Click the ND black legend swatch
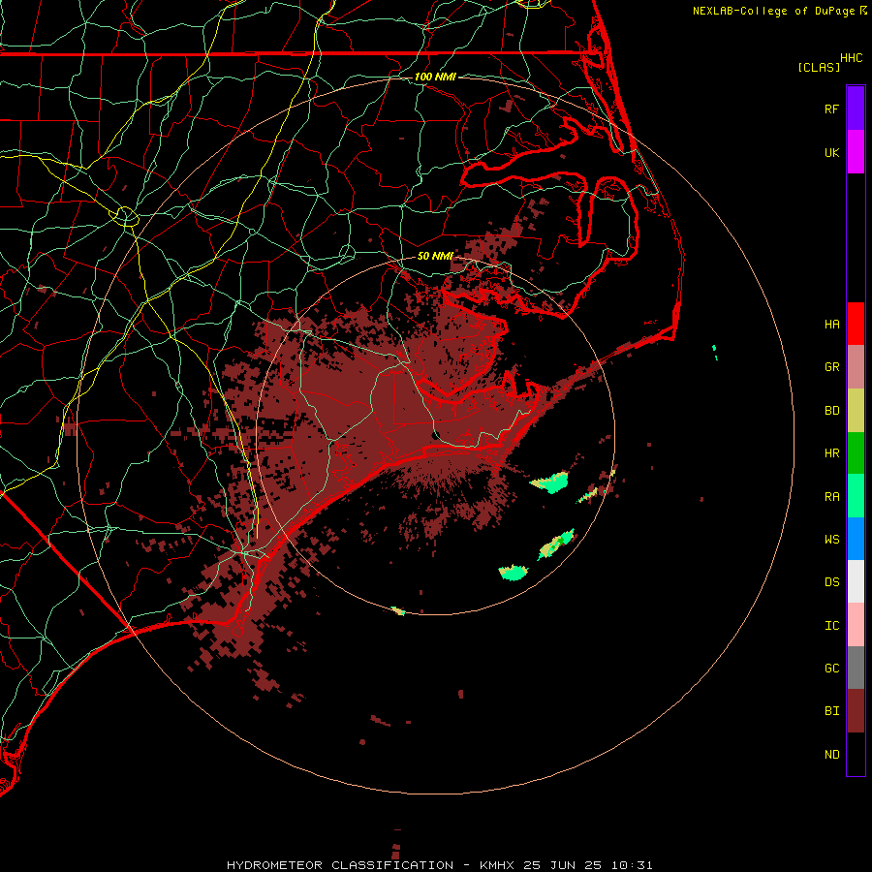This screenshot has width=872, height=872. (x=856, y=754)
